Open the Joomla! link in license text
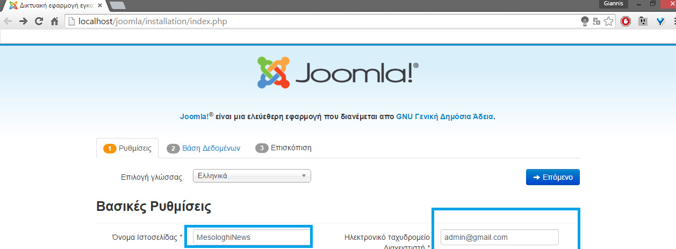Viewport: 676px width, 249px height. click(197, 116)
